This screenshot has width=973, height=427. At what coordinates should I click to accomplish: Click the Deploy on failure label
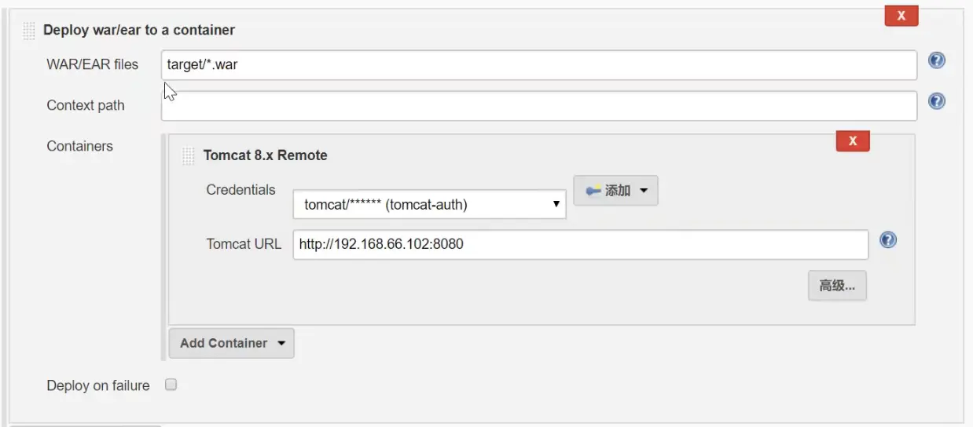pyautogui.click(x=97, y=385)
